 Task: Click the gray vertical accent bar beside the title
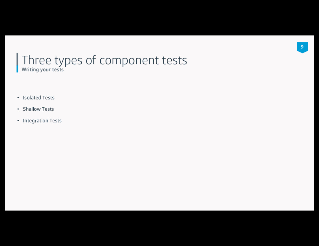pos(17,59)
